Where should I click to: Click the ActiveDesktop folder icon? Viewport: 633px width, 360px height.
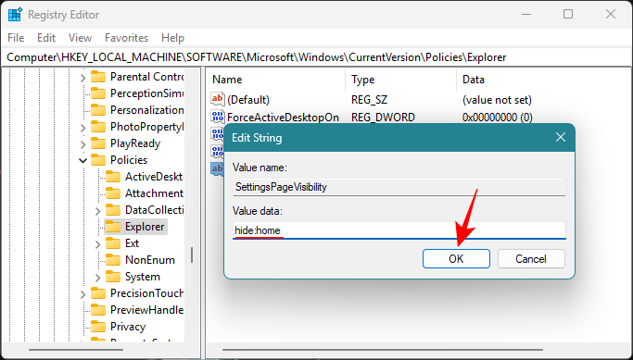tap(113, 177)
